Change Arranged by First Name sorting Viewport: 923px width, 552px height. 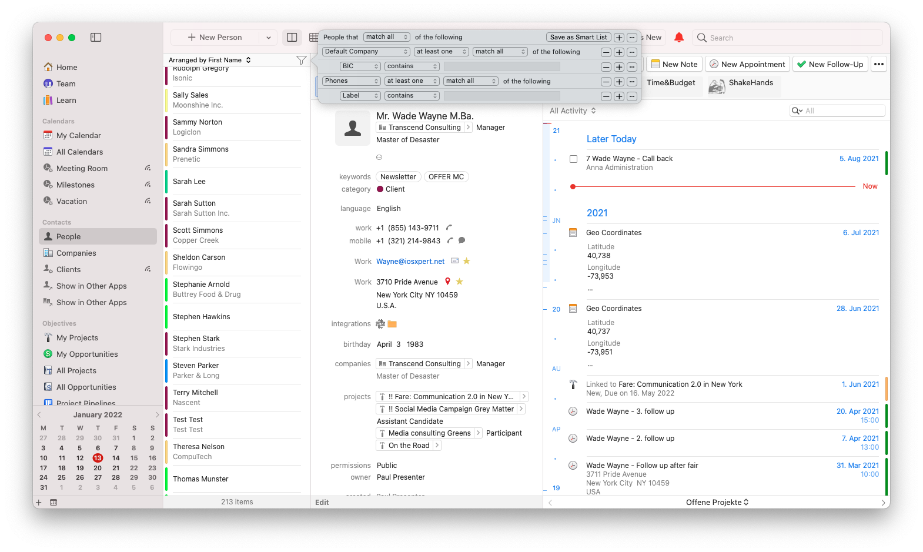[210, 60]
